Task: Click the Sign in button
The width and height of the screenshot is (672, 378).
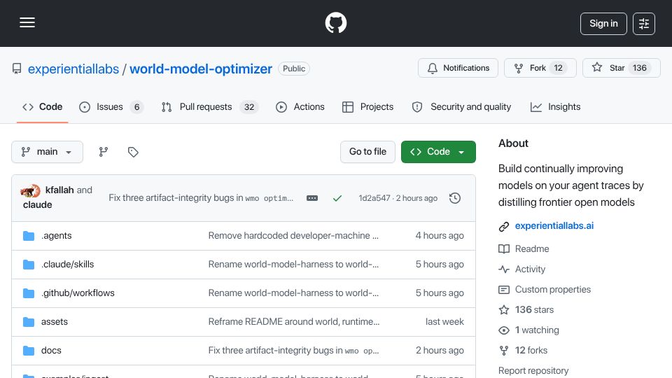Action: pyautogui.click(x=603, y=24)
